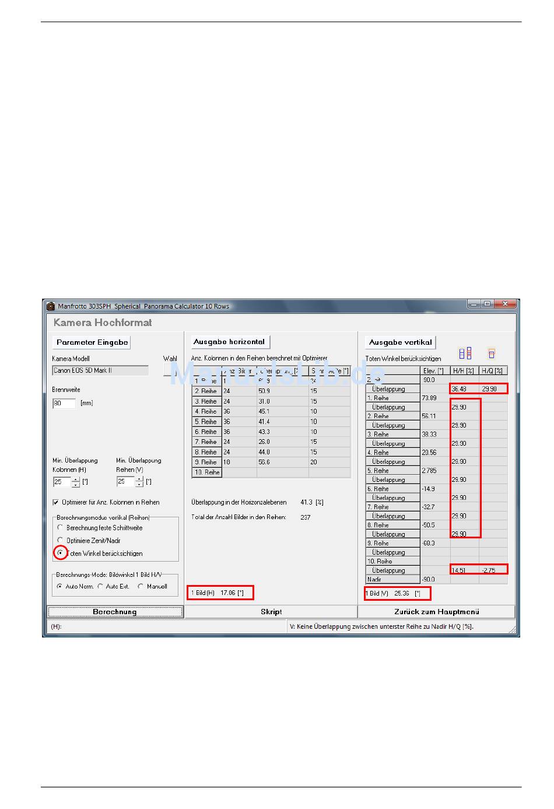Increase Min. Überlappung Reihen (V) value
Image resolution: width=554 pixels, height=809 pixels.
139,479
